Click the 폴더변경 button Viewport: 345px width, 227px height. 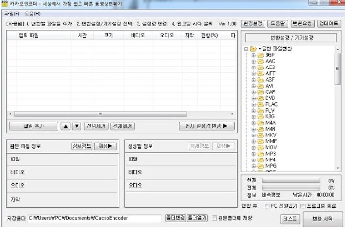175,218
